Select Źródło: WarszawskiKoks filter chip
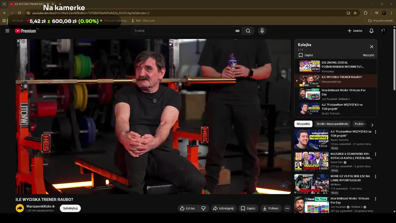The image size is (396, 223). tap(332, 124)
